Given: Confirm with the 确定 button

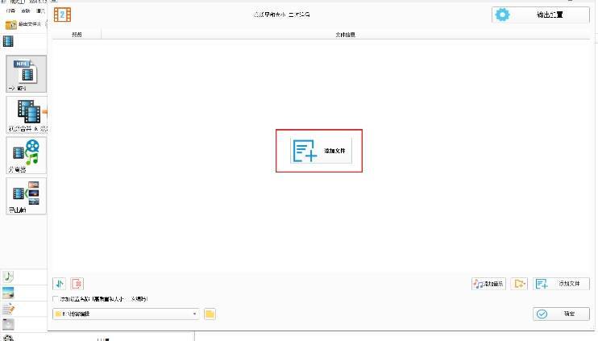Looking at the screenshot, I should pyautogui.click(x=562, y=314).
